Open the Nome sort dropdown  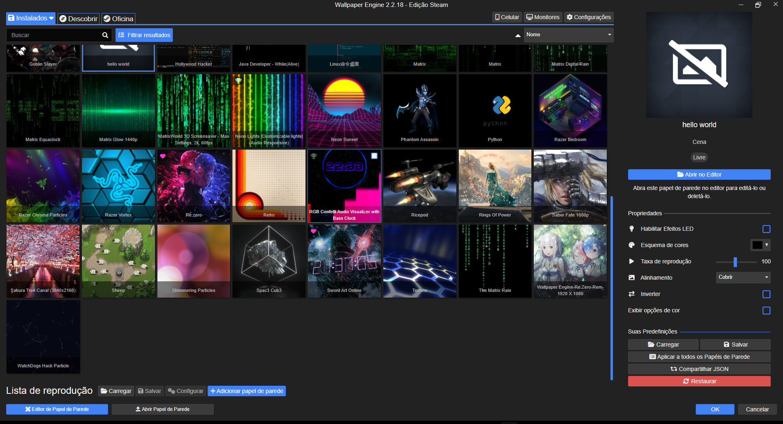coord(568,35)
